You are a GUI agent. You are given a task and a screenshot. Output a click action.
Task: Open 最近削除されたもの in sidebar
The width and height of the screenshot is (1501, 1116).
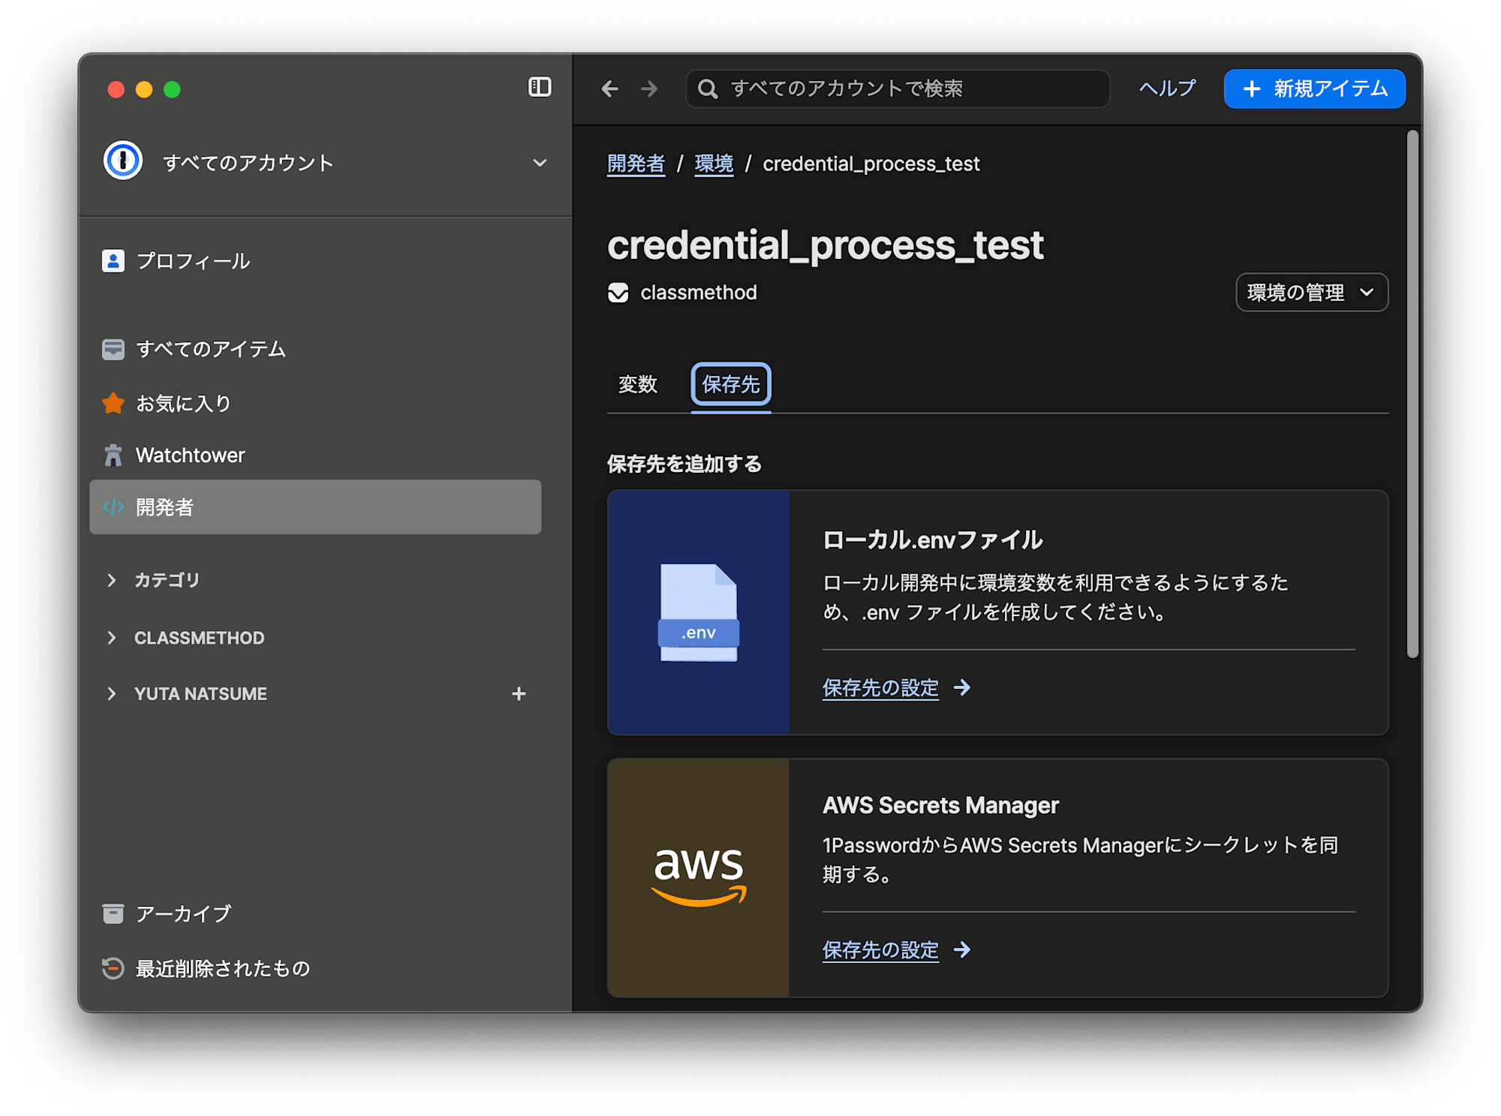tap(222, 968)
